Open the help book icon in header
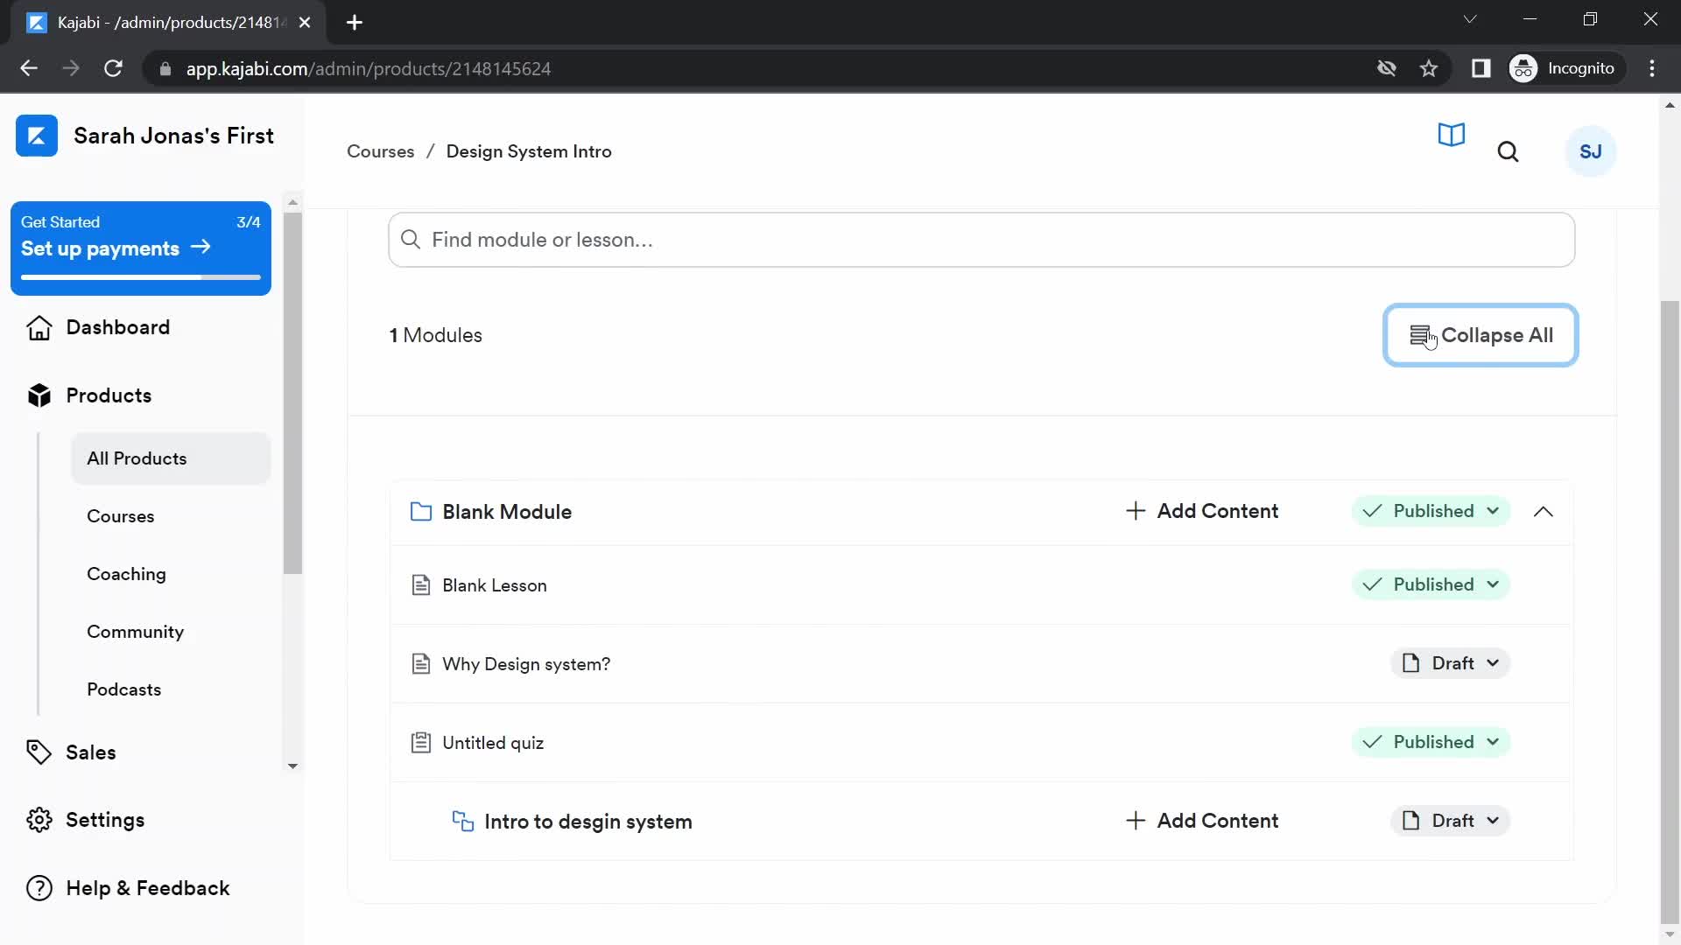 tap(1451, 135)
